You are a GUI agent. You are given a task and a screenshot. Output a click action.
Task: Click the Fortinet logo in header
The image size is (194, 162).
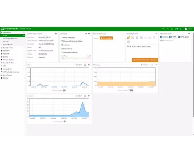point(2,29)
